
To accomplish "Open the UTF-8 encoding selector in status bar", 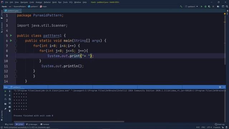I will click(x=209, y=127).
